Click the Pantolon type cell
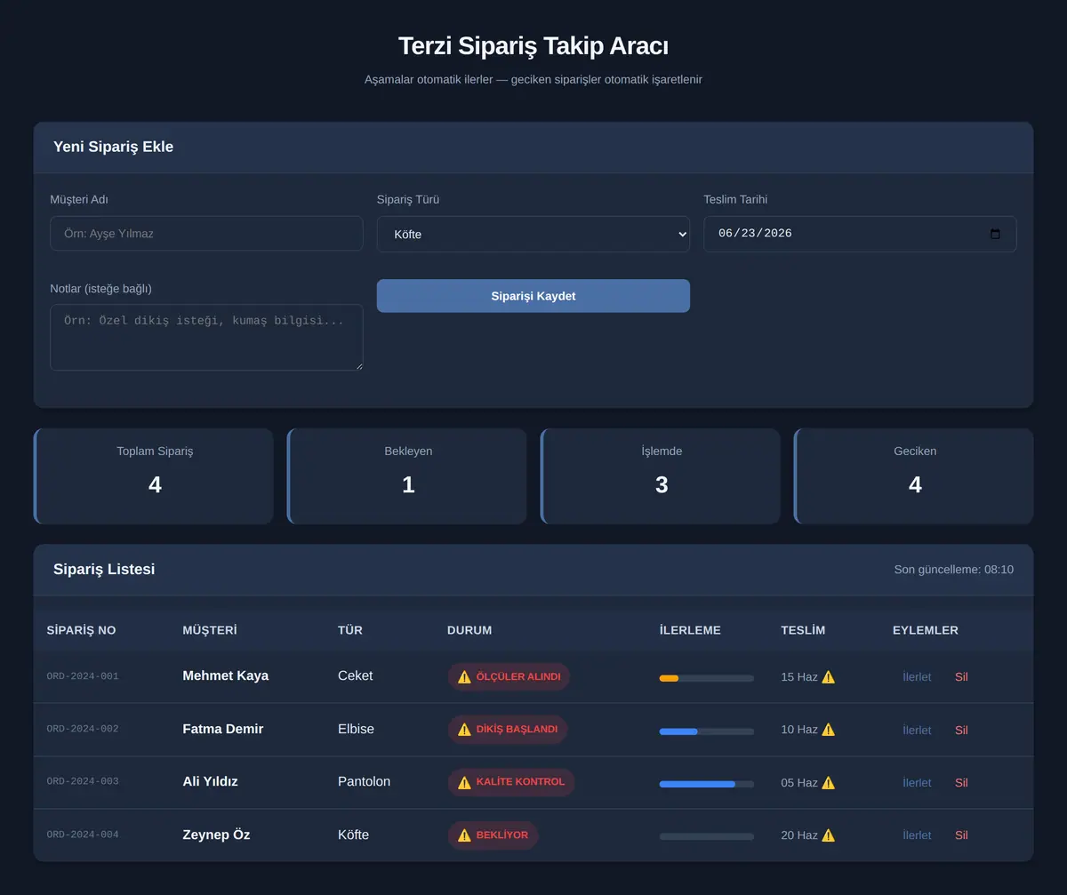1067x895 pixels. coord(365,782)
